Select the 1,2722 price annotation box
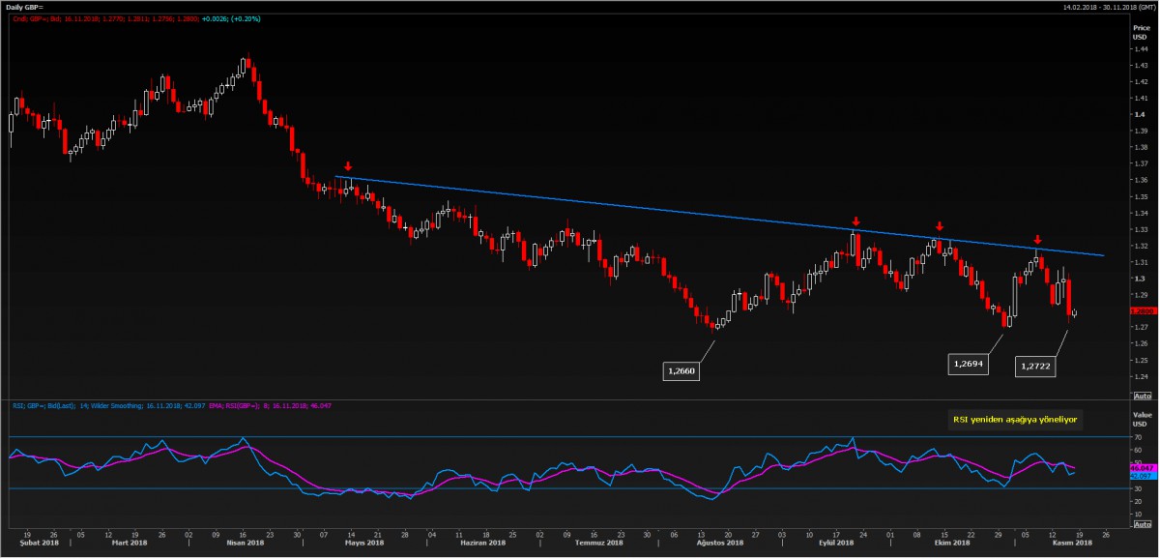1160x559 pixels. (1035, 366)
